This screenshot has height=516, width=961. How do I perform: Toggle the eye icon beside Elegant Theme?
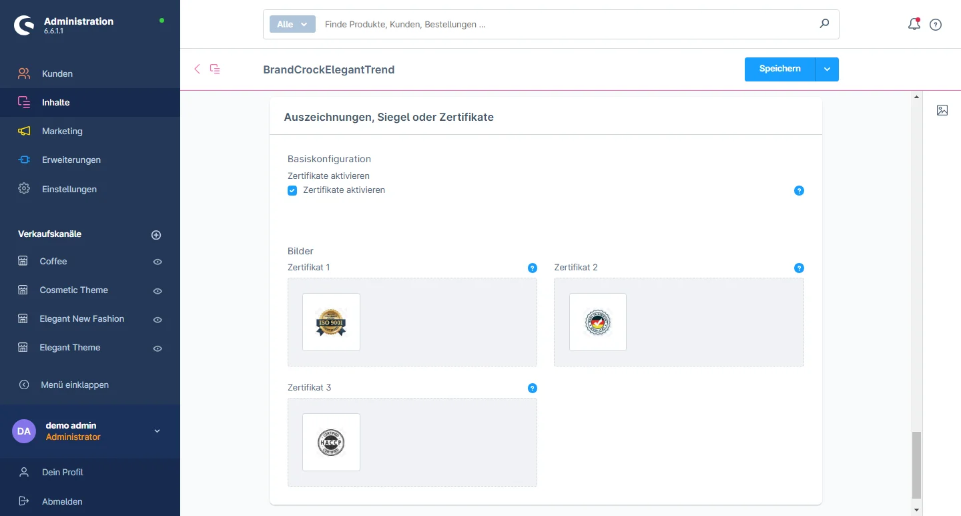coord(157,348)
